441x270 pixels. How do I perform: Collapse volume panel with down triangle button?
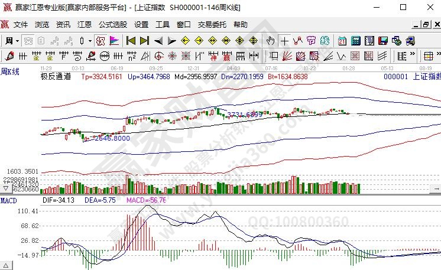click(7, 188)
